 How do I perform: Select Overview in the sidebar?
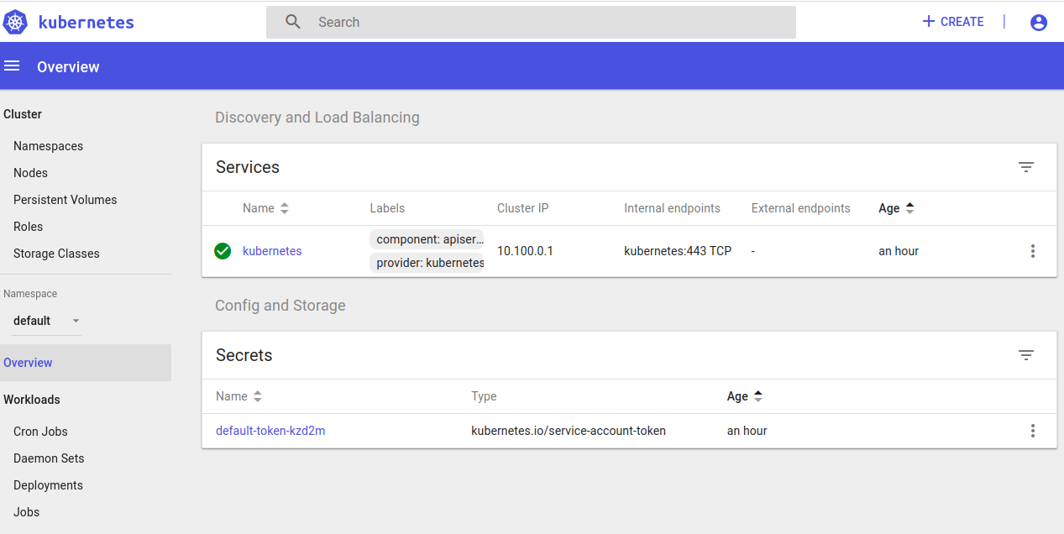86,363
